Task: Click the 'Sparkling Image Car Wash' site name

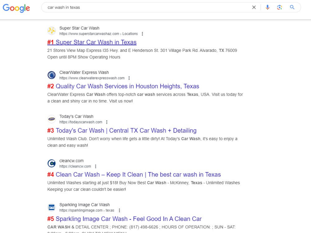Action: (x=85, y=205)
